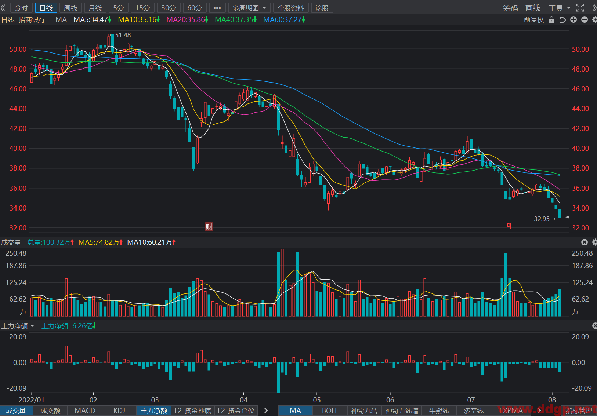The image size is (597, 416).
Task: Select the L2-资金仓位 tab
Action: click(x=236, y=411)
